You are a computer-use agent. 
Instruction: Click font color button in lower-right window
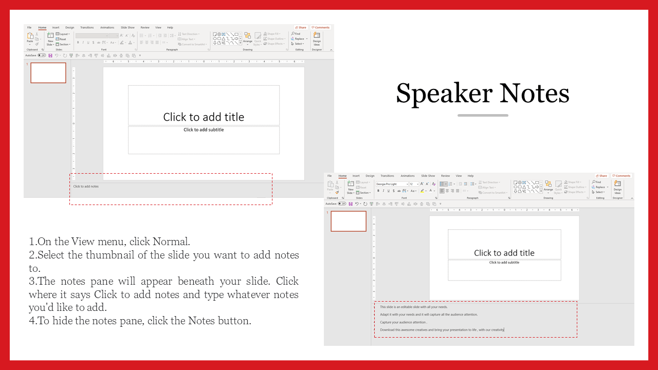[430, 191]
